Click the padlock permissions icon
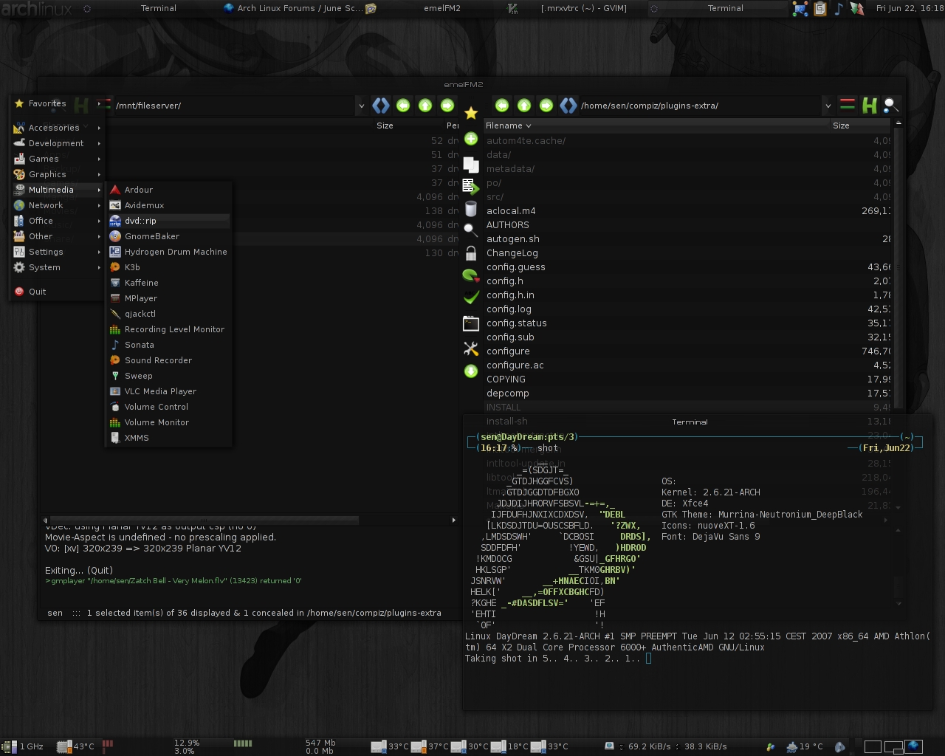 471,254
